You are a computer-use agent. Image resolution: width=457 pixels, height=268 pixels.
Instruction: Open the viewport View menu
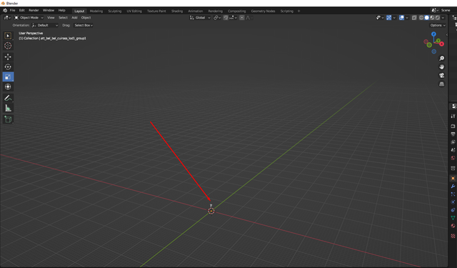pos(51,18)
